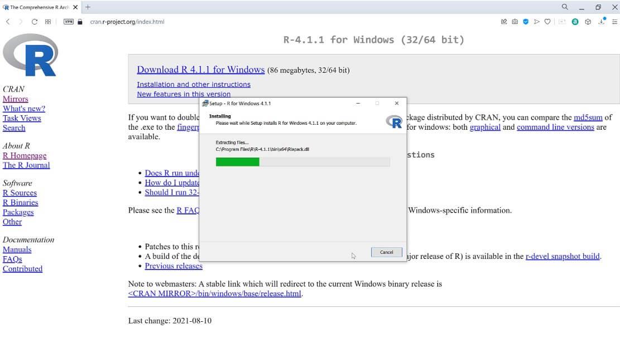This screenshot has width=620, height=358.
Task: Open the Packages link
Action: tap(18, 212)
